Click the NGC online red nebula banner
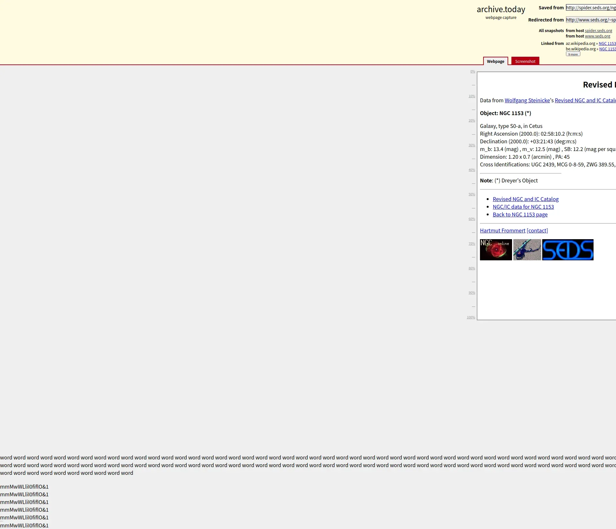 tap(496, 249)
